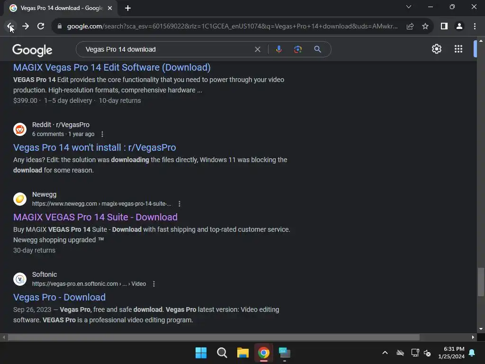Start voice search with microphone

pyautogui.click(x=279, y=49)
